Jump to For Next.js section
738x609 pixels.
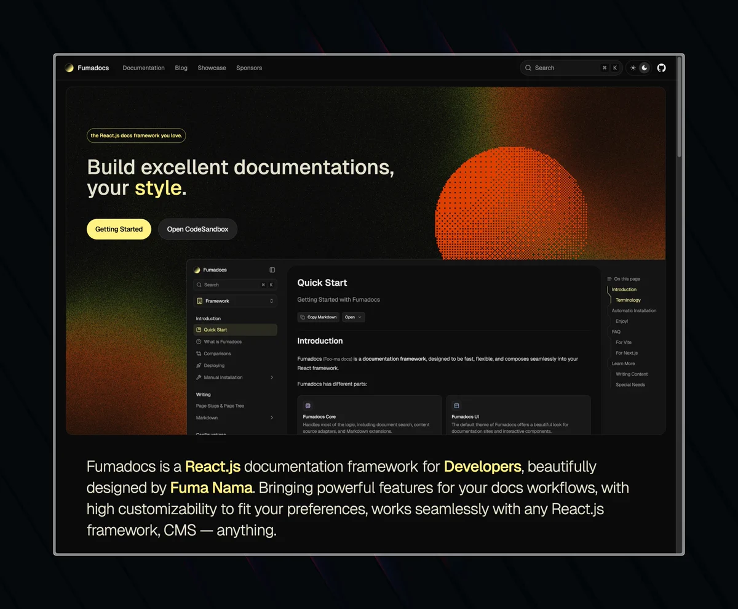(627, 353)
